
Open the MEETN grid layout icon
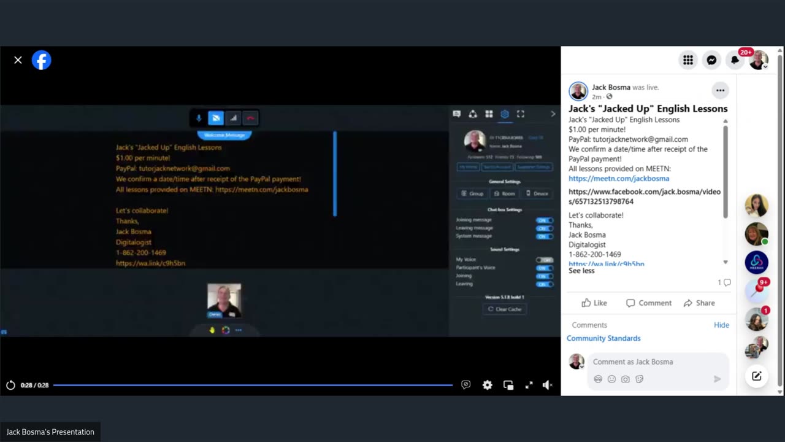489,114
